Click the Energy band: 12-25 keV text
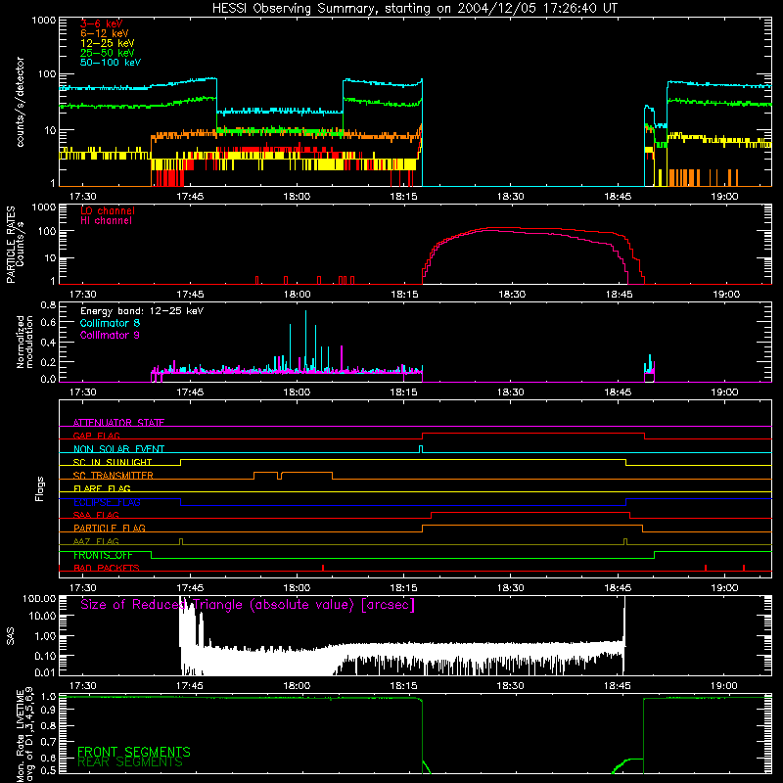783x783 pixels. coord(142,311)
